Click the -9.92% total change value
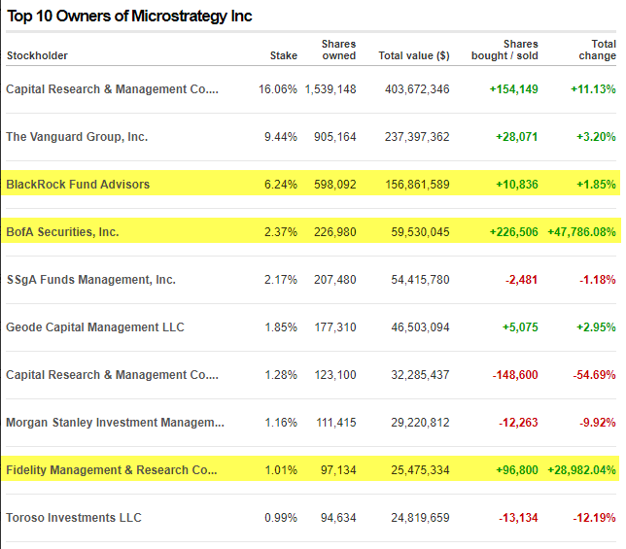This screenshot has width=626, height=549. (x=598, y=423)
